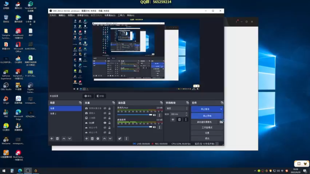Float the 场景 dock panel
The image size is (310, 174).
80,103
